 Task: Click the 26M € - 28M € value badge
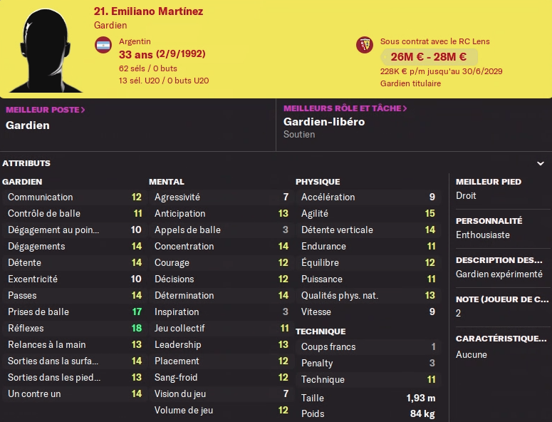point(429,57)
